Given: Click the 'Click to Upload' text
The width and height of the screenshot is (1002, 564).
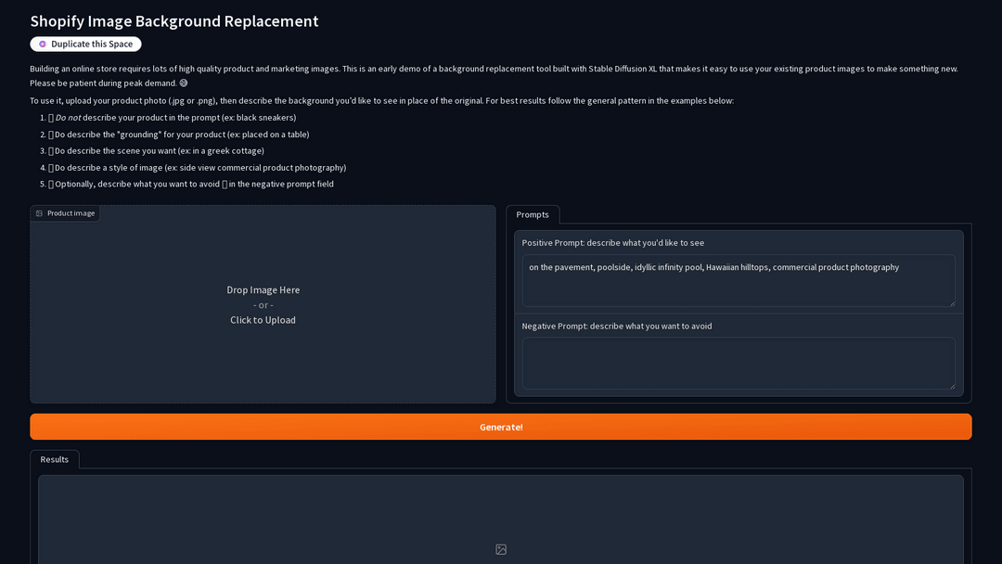Looking at the screenshot, I should point(263,320).
